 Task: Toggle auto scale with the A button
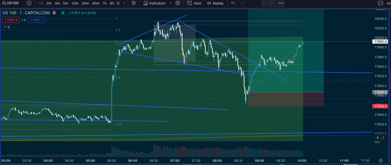(378, 137)
